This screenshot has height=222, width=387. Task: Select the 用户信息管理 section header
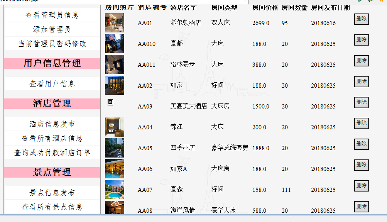52,63
